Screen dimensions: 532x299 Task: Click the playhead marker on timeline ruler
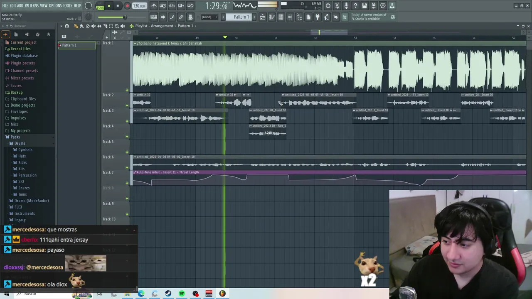(225, 37)
